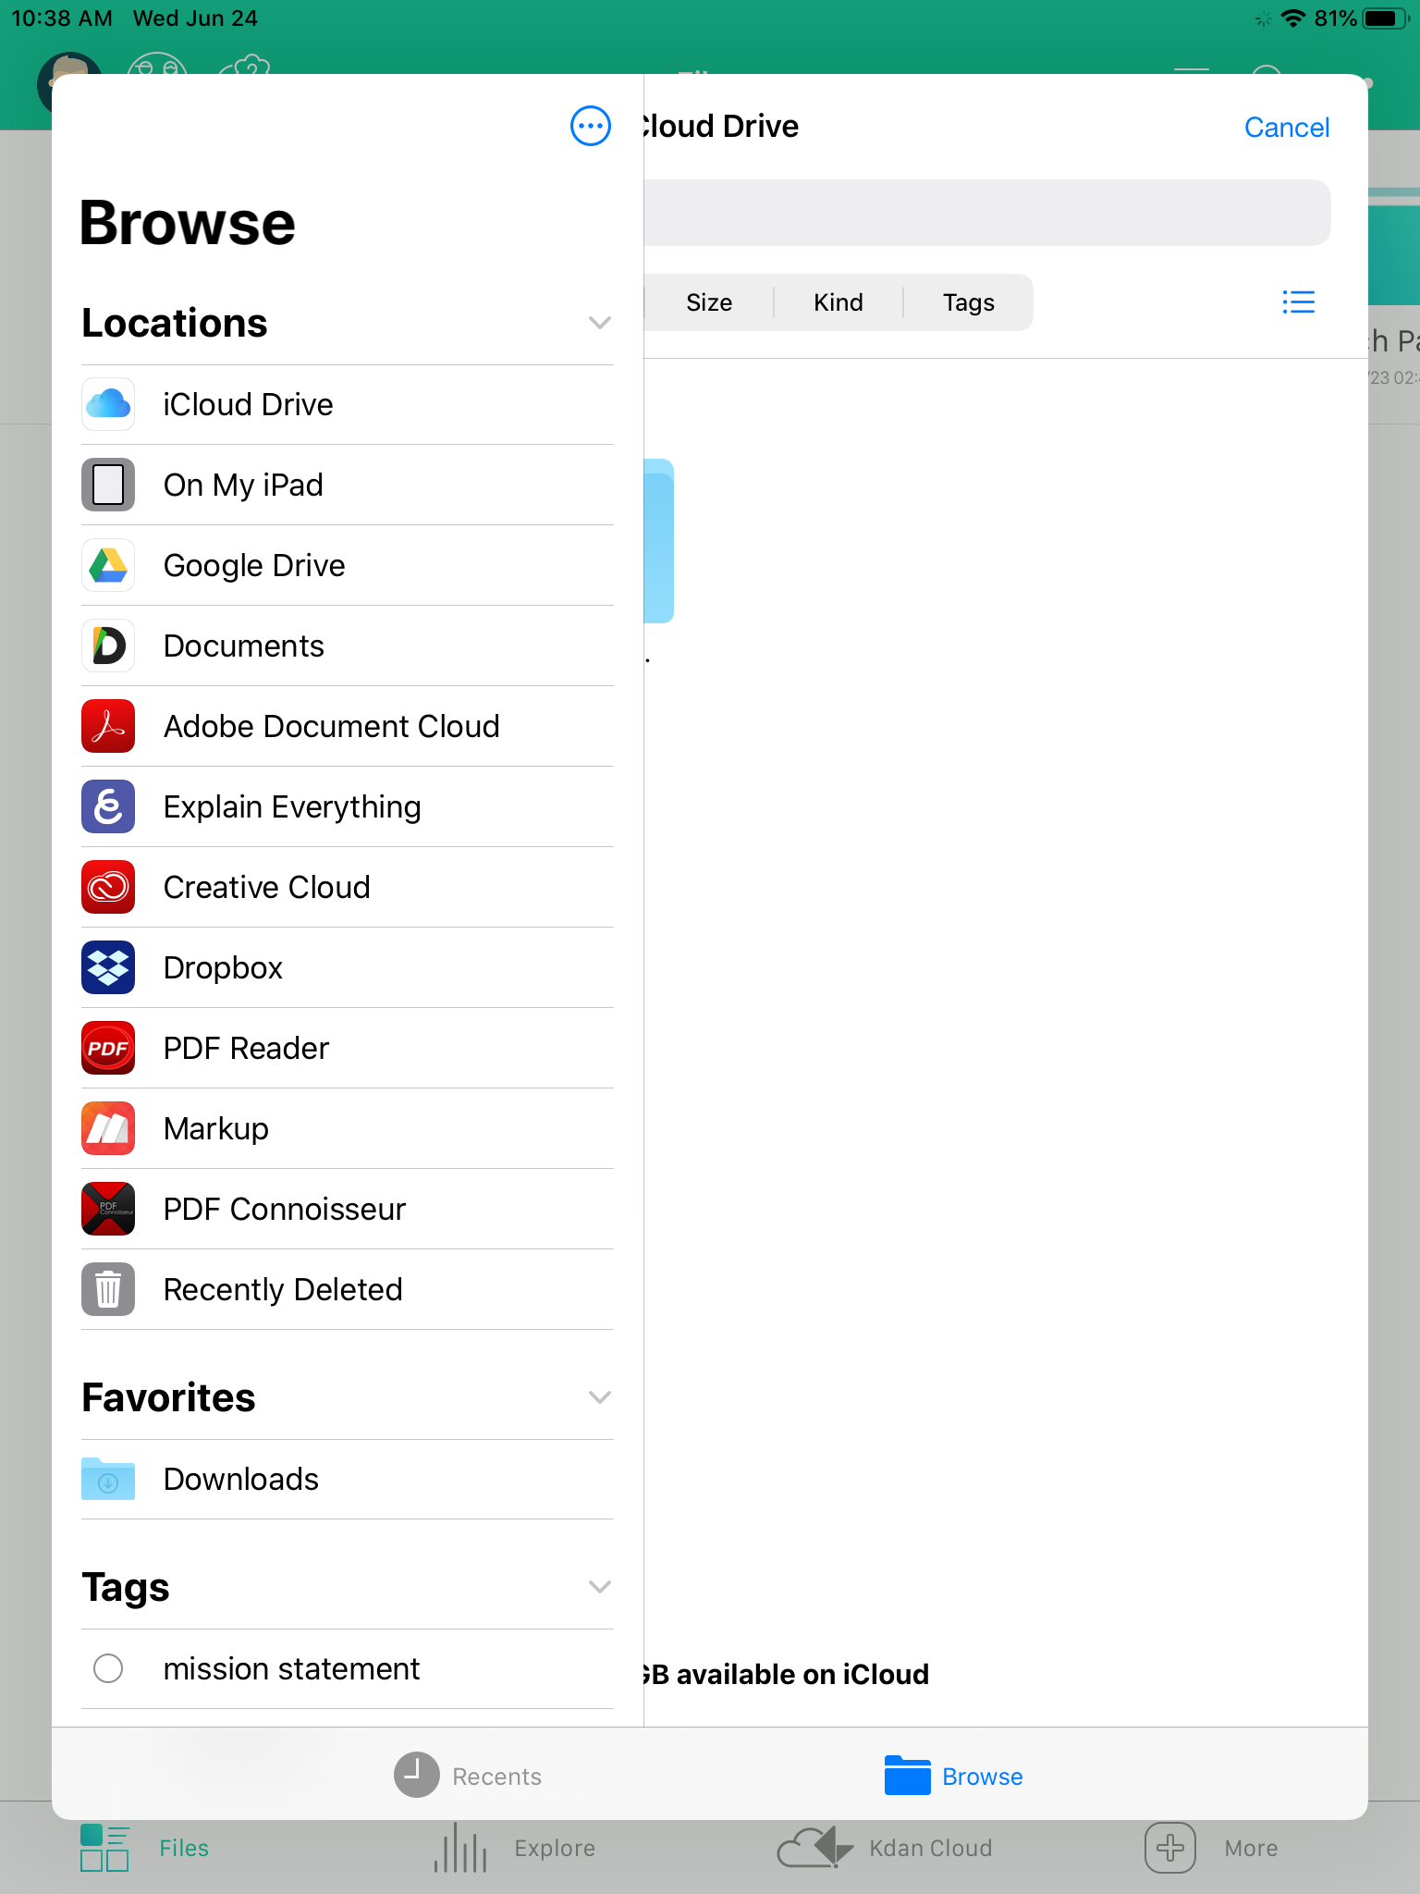Screen dimensions: 1420x1894
Task: Tap the Explore bars icon in background app
Action: tap(460, 1848)
